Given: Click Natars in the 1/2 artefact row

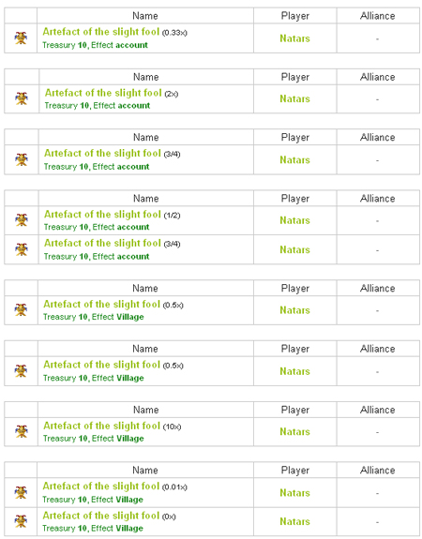Looking at the screenshot, I should pyautogui.click(x=294, y=220).
